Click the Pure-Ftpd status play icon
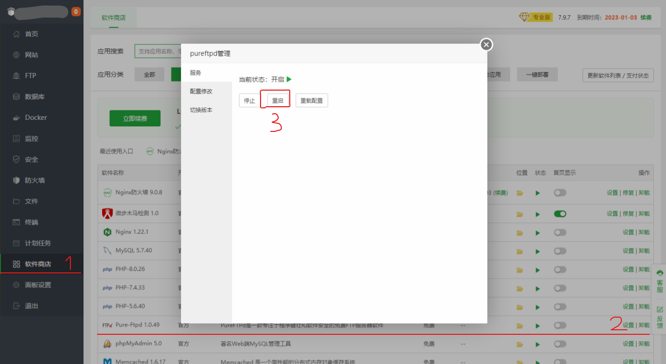Screen dimensions: 666x364 [x=538, y=326]
